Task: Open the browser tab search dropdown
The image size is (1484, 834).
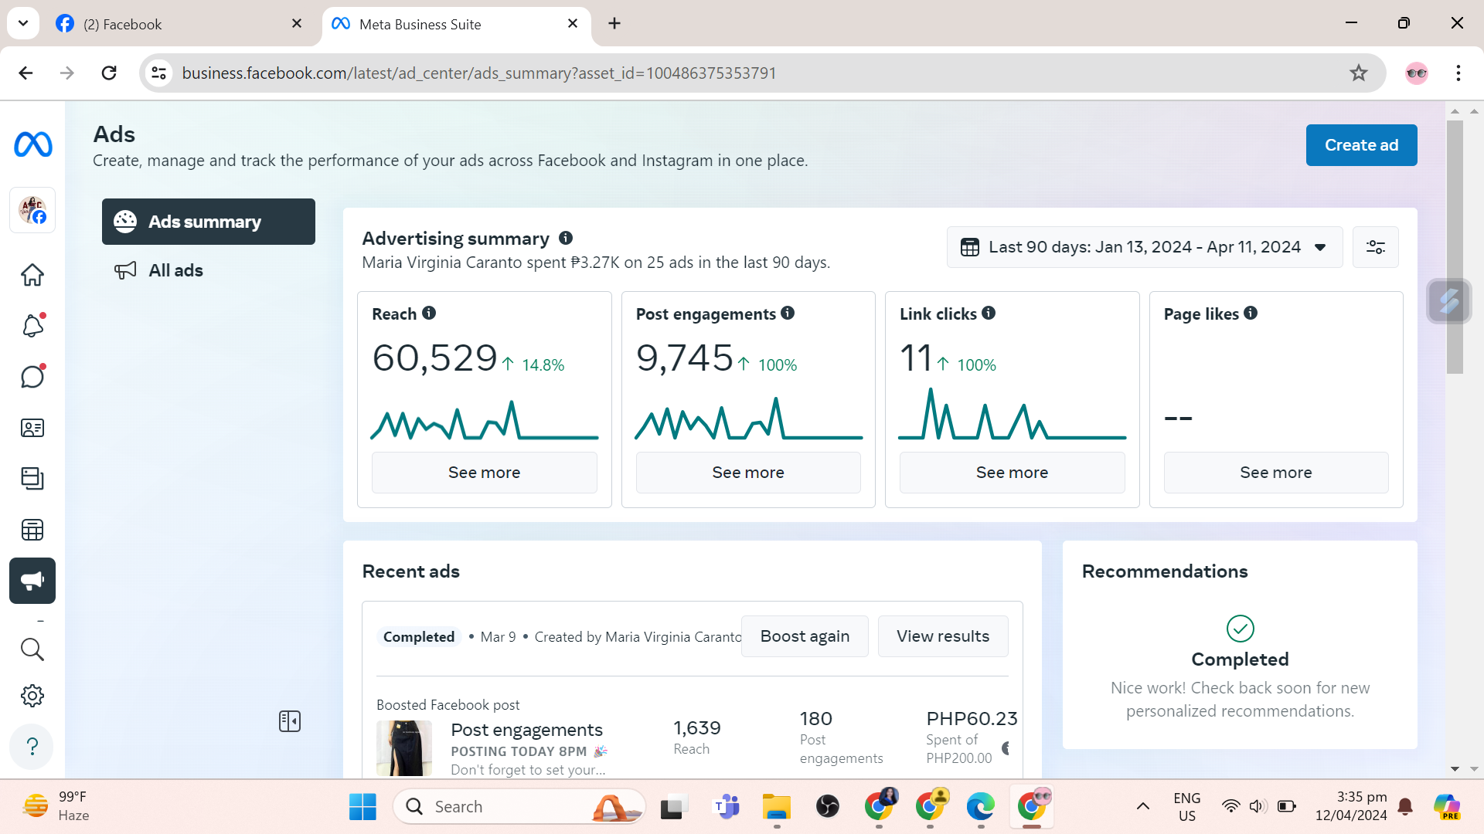Action: pyautogui.click(x=23, y=23)
